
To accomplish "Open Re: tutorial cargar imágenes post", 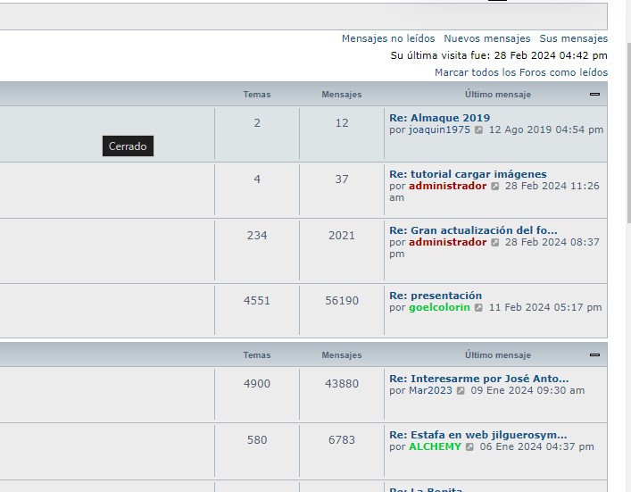I will coord(468,174).
